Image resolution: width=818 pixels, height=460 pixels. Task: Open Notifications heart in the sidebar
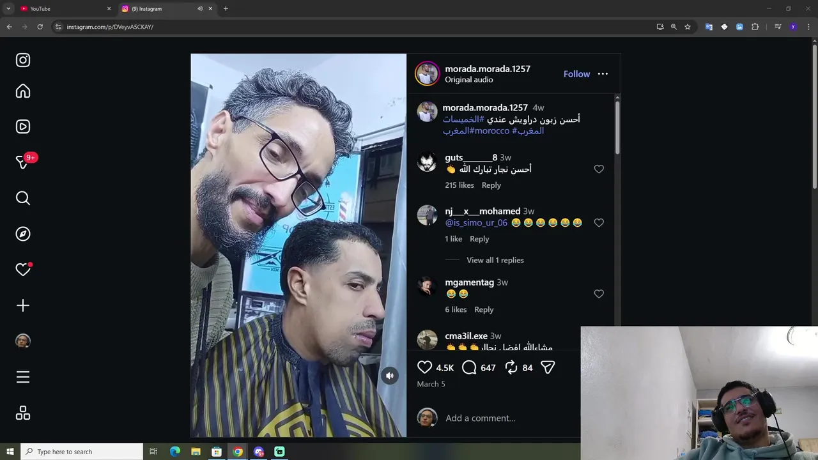pos(23,270)
